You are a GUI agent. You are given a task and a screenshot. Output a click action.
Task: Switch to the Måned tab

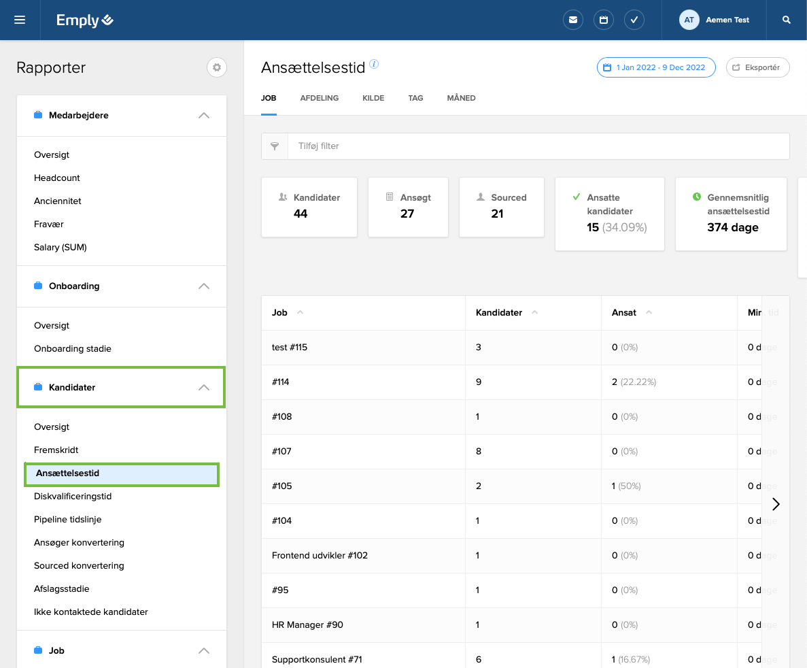(461, 98)
